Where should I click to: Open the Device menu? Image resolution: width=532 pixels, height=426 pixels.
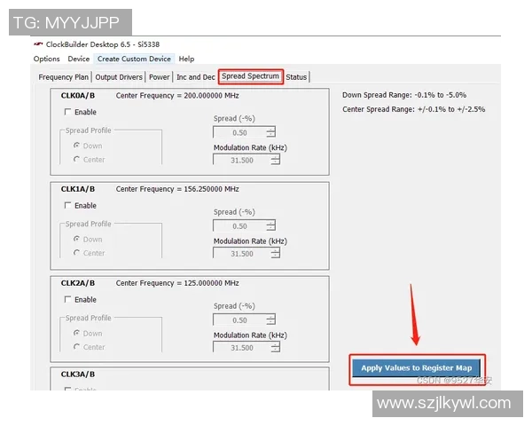[79, 59]
